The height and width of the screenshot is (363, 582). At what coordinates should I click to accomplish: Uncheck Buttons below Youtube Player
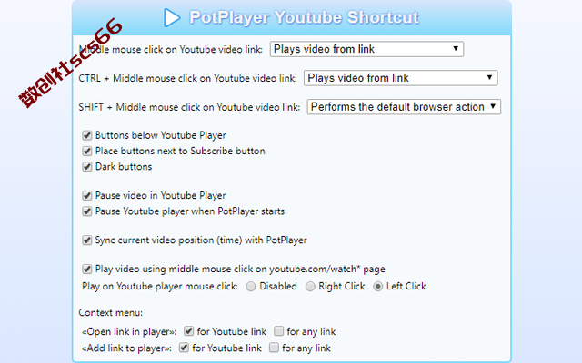point(87,135)
